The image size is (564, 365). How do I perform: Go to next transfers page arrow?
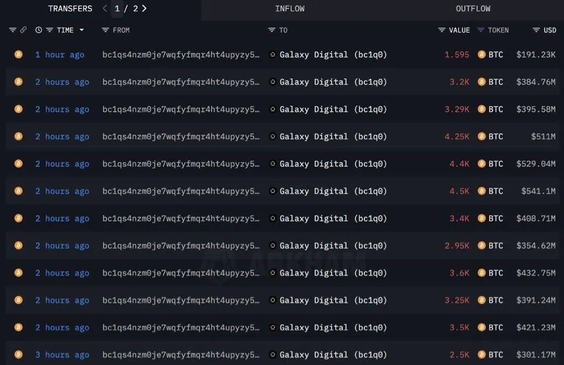pos(144,8)
